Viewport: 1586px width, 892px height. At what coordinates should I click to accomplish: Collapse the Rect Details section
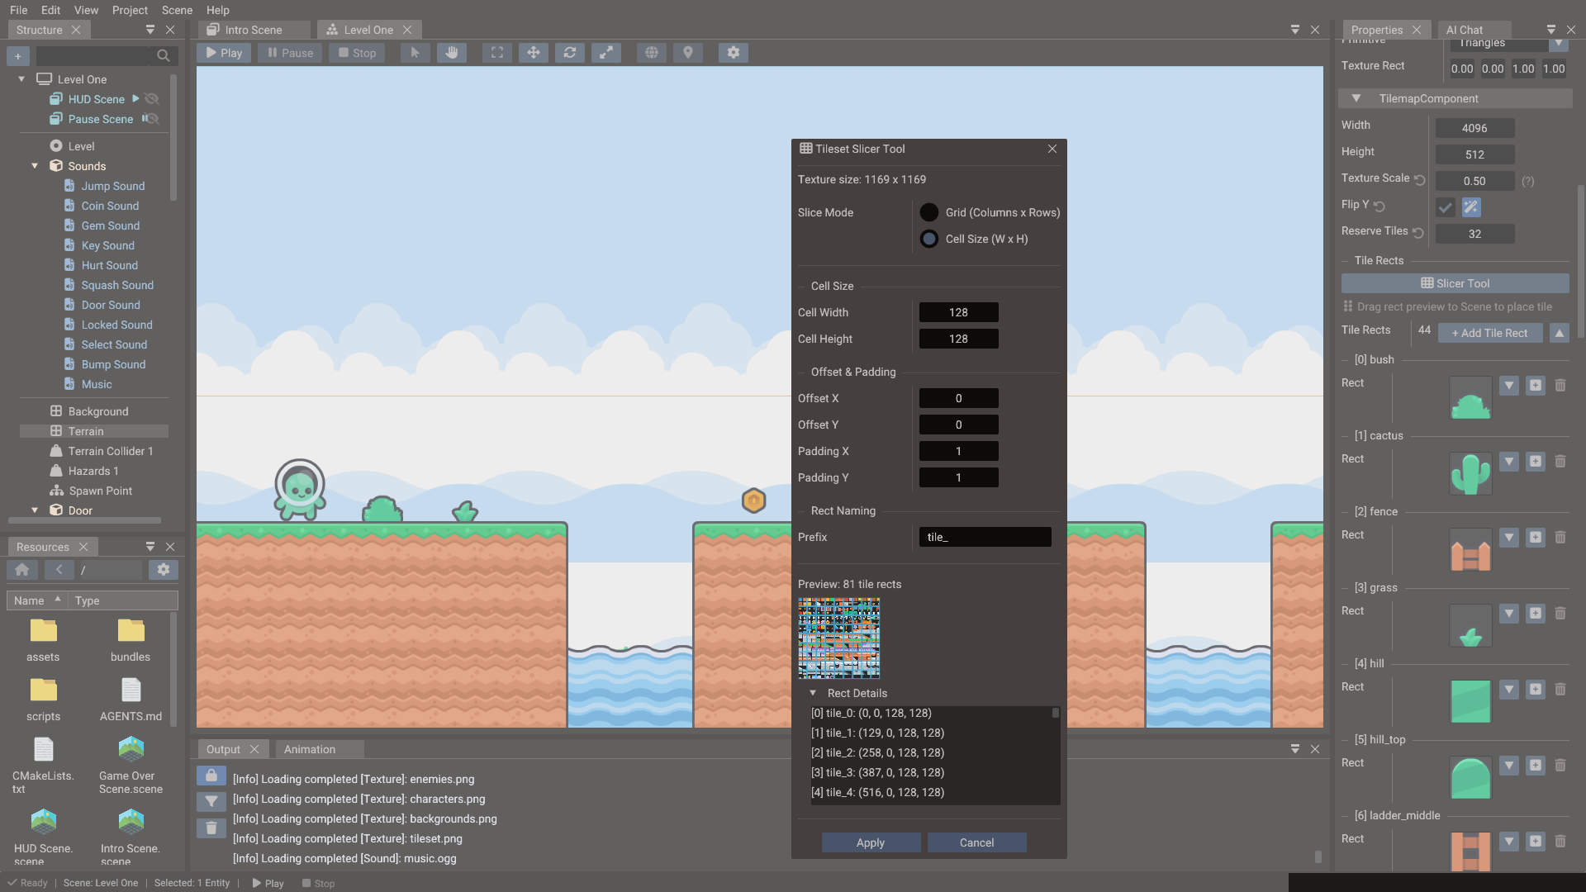(813, 693)
